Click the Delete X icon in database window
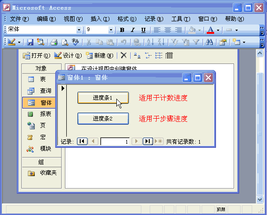This screenshot has height=215, width=267. pos(124,55)
